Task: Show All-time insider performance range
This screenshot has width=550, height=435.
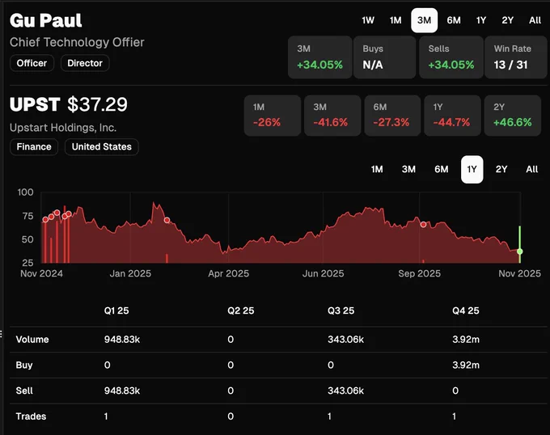Action: tap(535, 20)
